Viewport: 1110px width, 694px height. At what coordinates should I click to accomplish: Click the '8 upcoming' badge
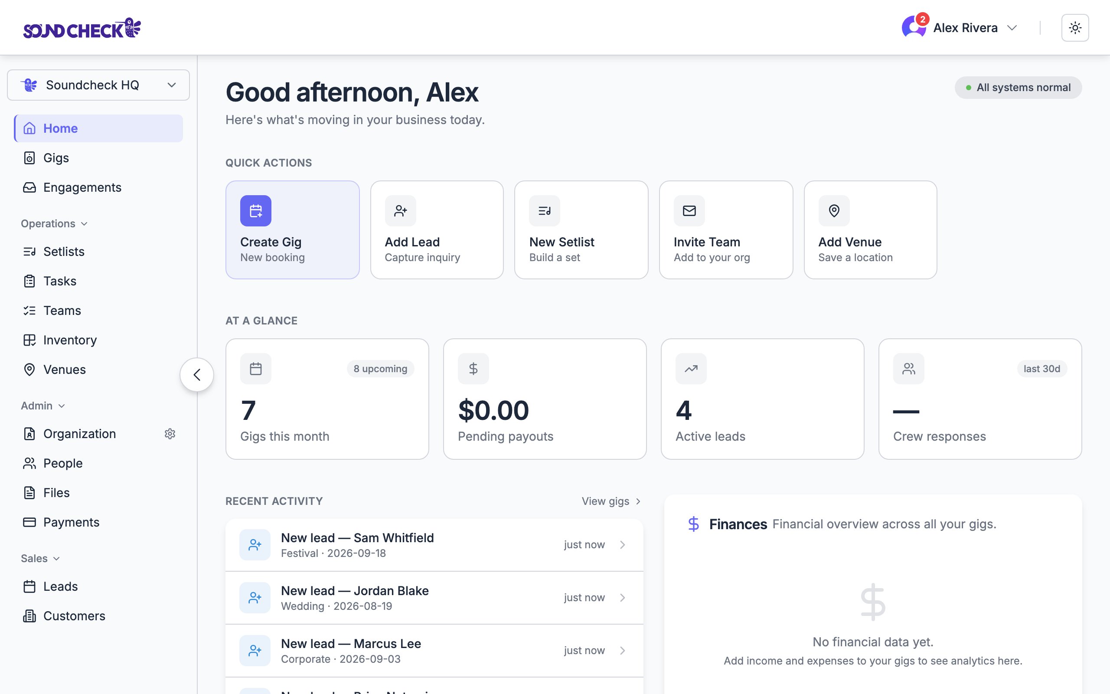coord(380,369)
